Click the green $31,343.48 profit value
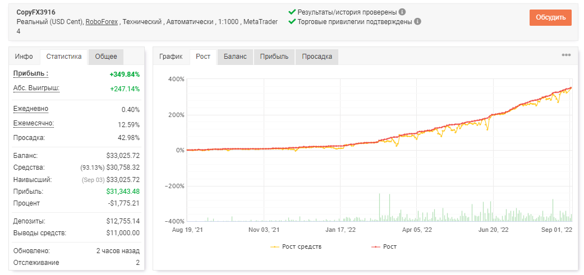This screenshot has width=584, height=275. click(x=123, y=192)
